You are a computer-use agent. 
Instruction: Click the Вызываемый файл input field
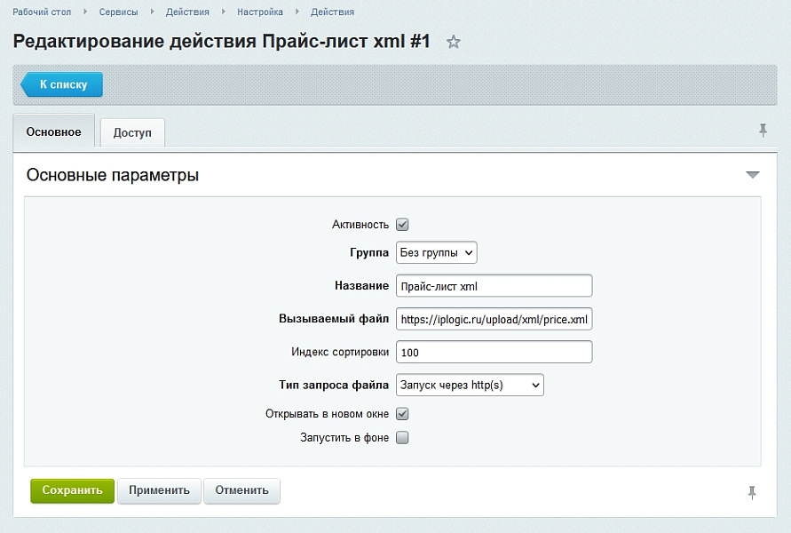(x=493, y=320)
